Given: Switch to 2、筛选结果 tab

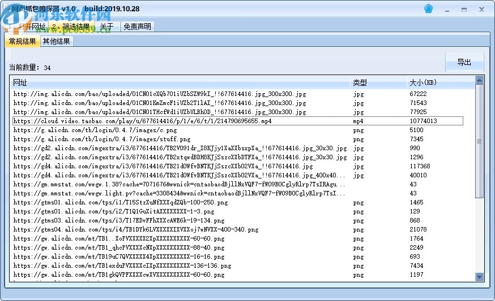Looking at the screenshot, I should (70, 27).
